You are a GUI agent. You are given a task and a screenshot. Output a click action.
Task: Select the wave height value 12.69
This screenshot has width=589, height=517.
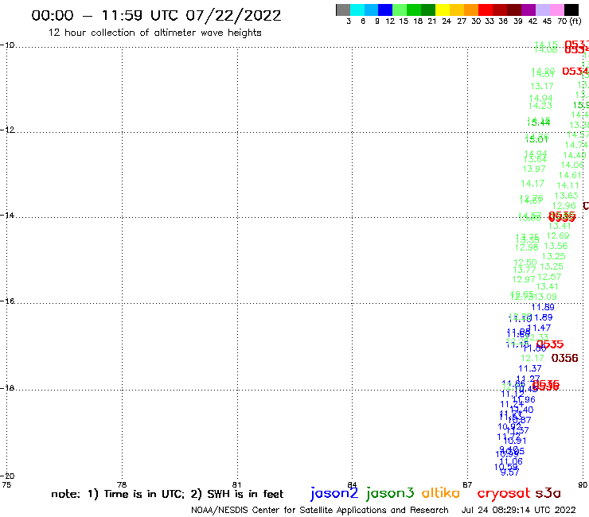(x=557, y=235)
